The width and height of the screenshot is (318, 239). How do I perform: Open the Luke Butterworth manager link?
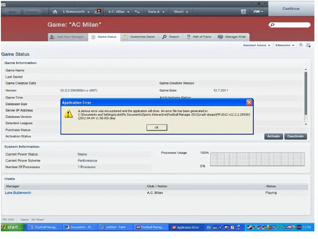(18, 193)
